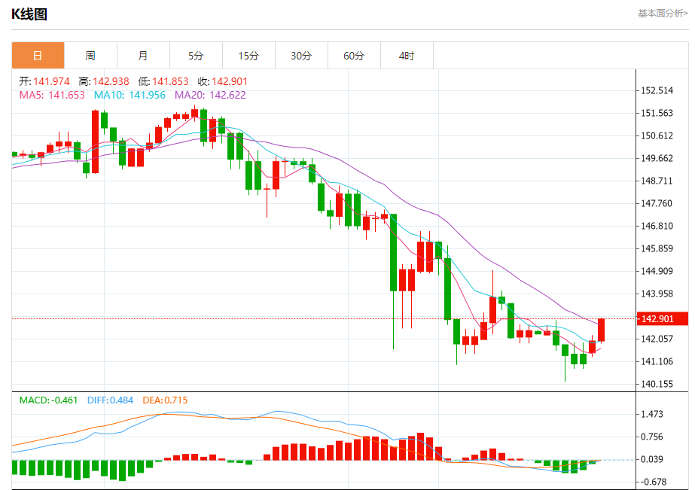695x490 pixels.
Task: Click the DIFF:0.484 indicator label
Action: pos(110,400)
